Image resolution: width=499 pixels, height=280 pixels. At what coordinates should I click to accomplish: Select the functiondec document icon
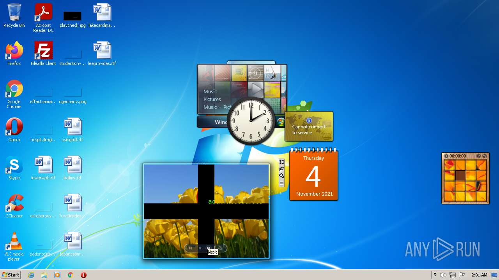73,206
